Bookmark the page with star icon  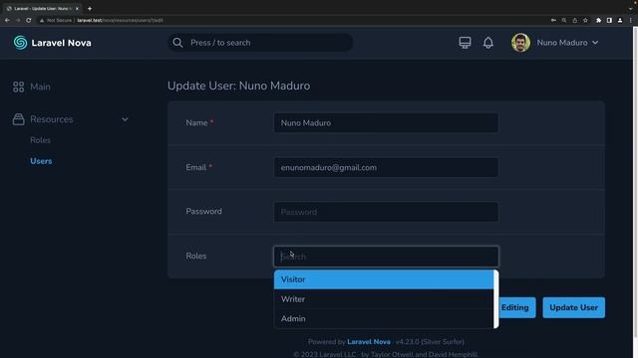(x=585, y=20)
